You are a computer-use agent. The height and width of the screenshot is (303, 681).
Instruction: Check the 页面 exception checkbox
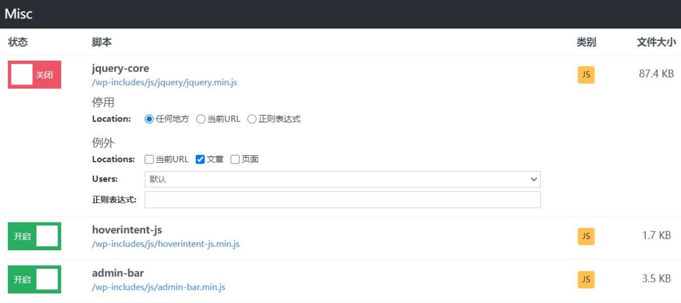pyautogui.click(x=235, y=159)
